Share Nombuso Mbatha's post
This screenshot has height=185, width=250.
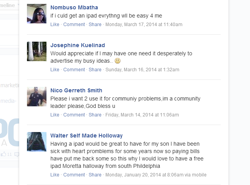(95, 25)
